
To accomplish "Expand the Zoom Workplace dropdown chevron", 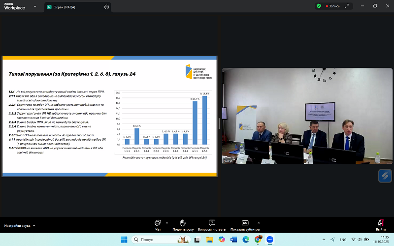I will pos(35,7).
